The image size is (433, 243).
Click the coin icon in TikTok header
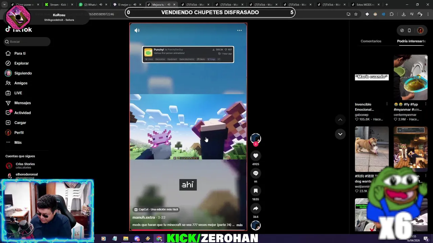(x=402, y=30)
